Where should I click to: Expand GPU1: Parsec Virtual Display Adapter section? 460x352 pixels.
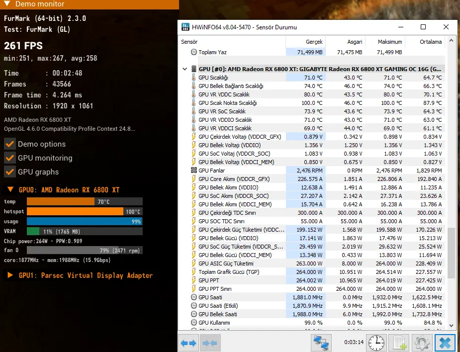point(10,275)
